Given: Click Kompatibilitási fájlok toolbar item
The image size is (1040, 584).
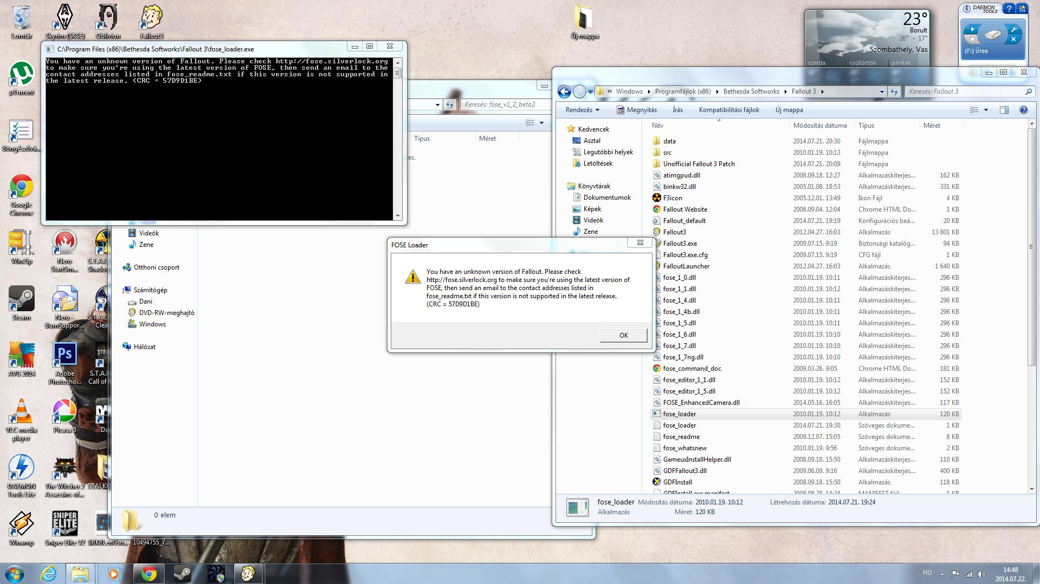Looking at the screenshot, I should pyautogui.click(x=729, y=110).
